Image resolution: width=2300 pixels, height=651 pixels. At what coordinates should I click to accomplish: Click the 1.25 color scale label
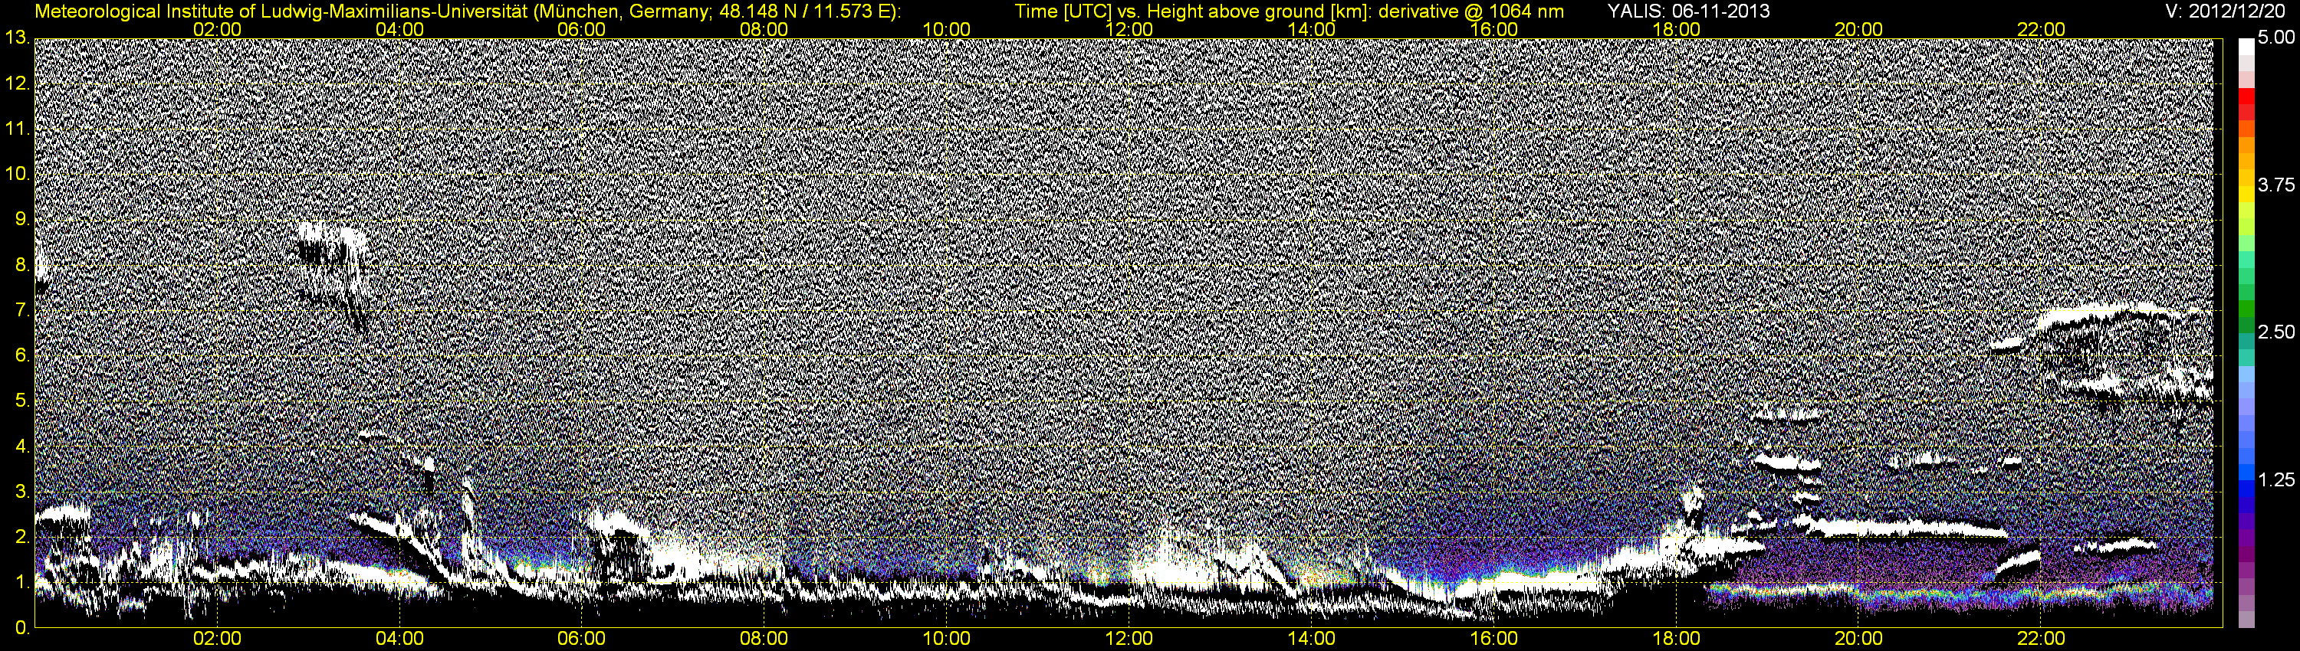pyautogui.click(x=2275, y=479)
